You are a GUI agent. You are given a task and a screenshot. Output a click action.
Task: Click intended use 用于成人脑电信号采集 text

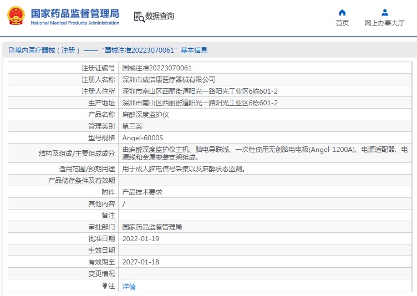184,169
